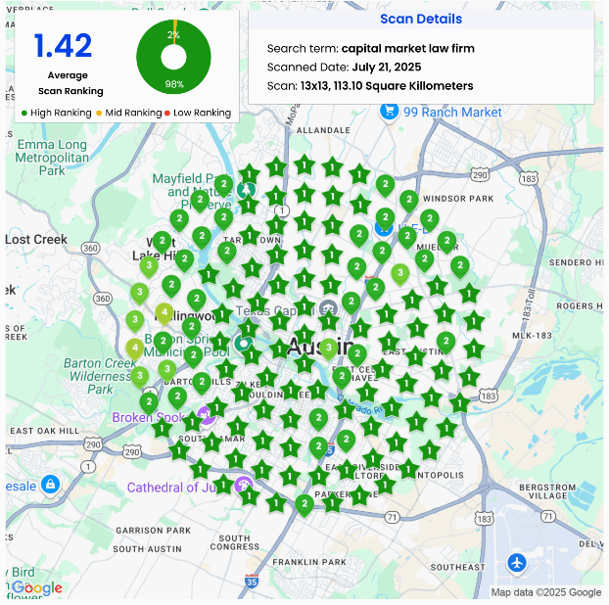Click the rank 3 pin over West Lake Hills label
The height and width of the screenshot is (605, 609).
tap(149, 266)
